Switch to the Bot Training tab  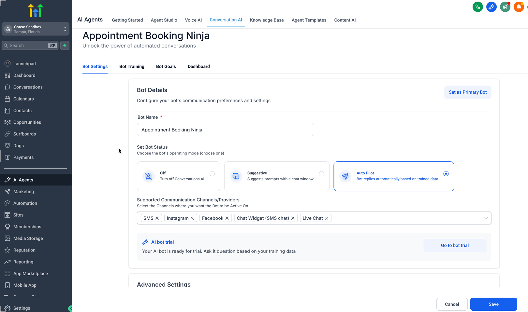(132, 66)
